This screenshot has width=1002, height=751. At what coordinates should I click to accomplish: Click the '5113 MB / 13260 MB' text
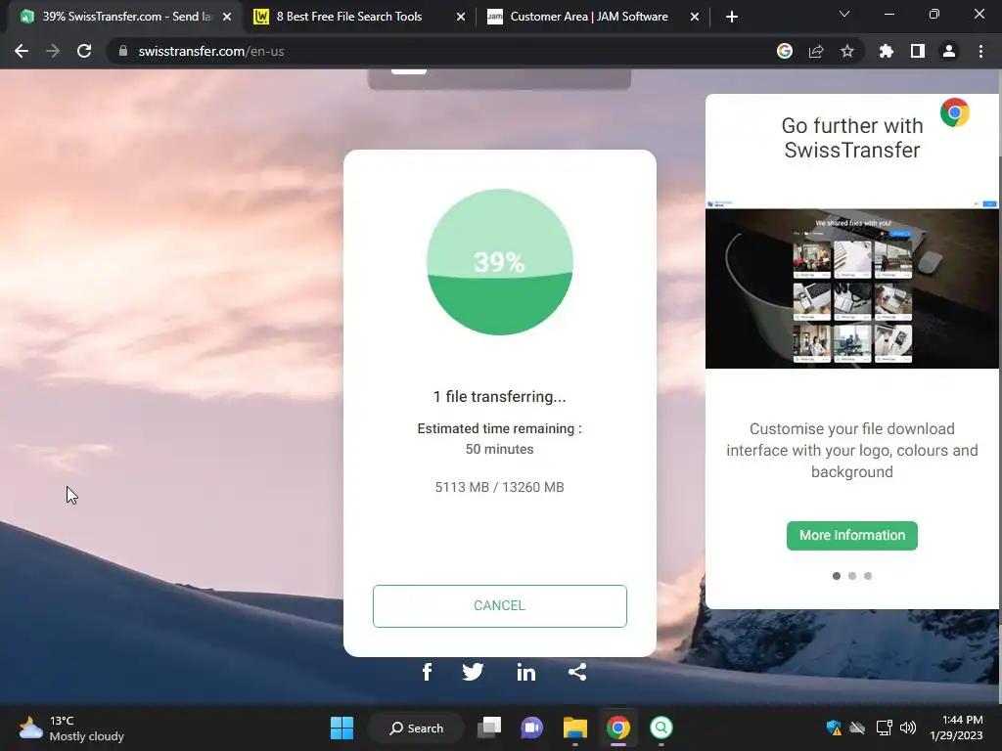499,487
